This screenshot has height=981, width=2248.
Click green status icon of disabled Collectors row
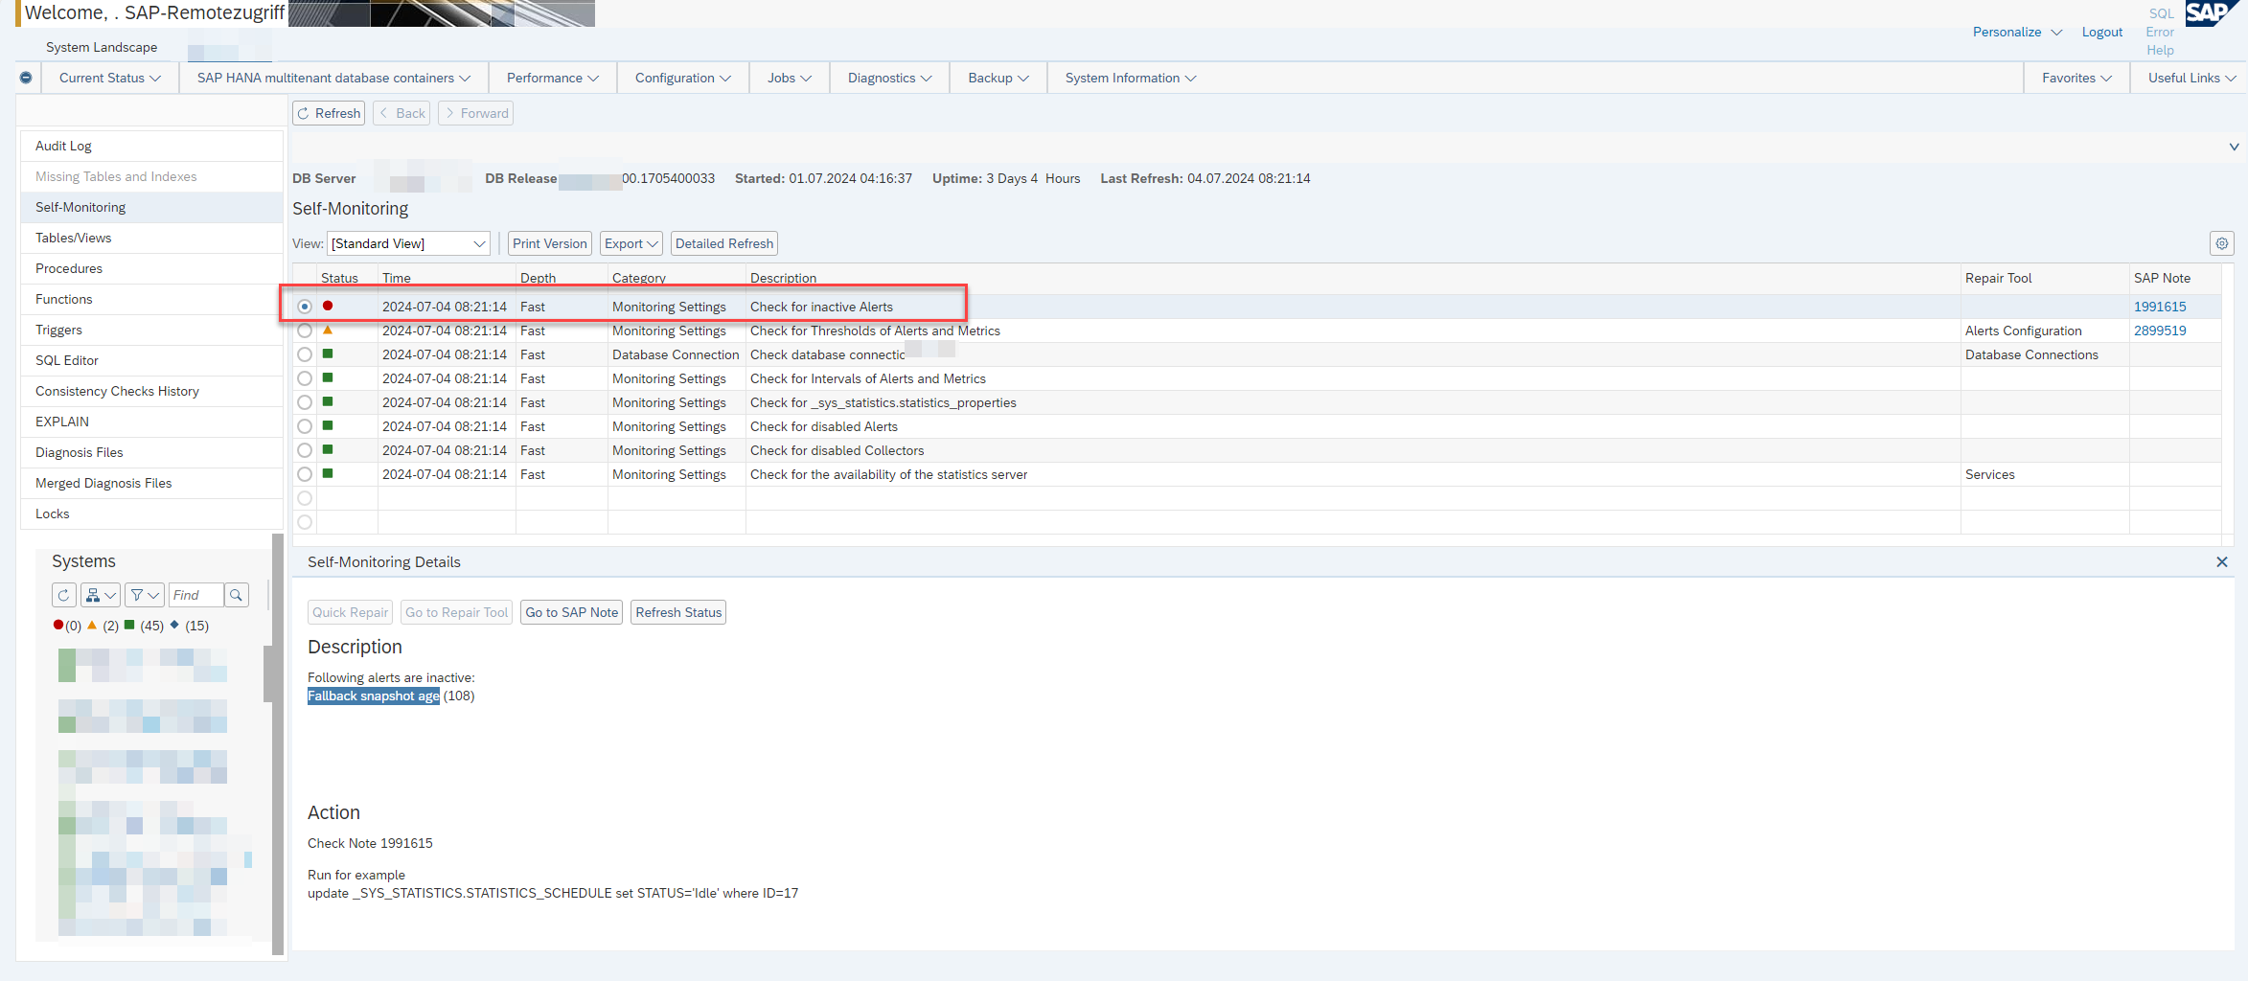coord(328,449)
